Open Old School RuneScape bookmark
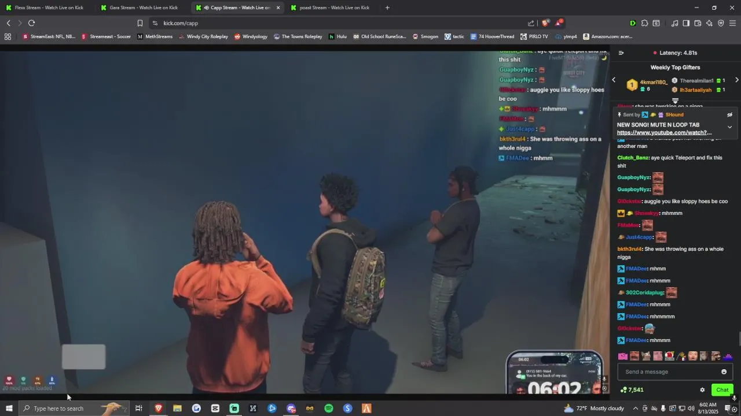 pyautogui.click(x=379, y=36)
